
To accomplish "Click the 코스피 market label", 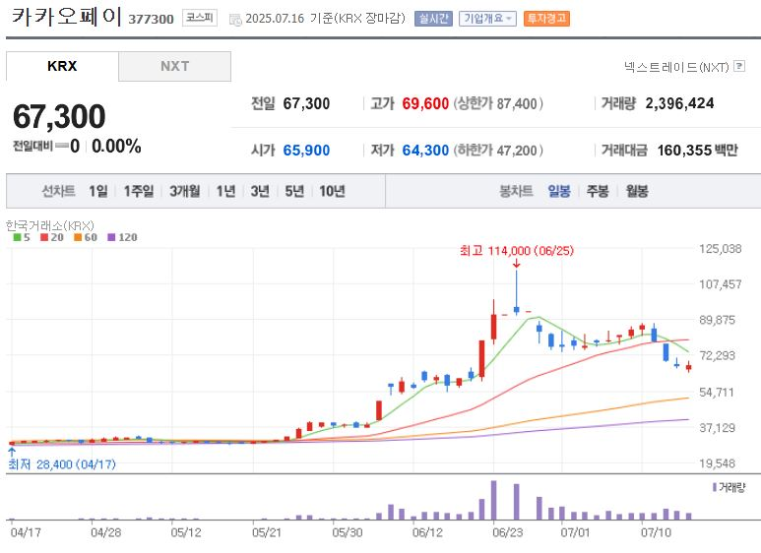I will pyautogui.click(x=200, y=18).
